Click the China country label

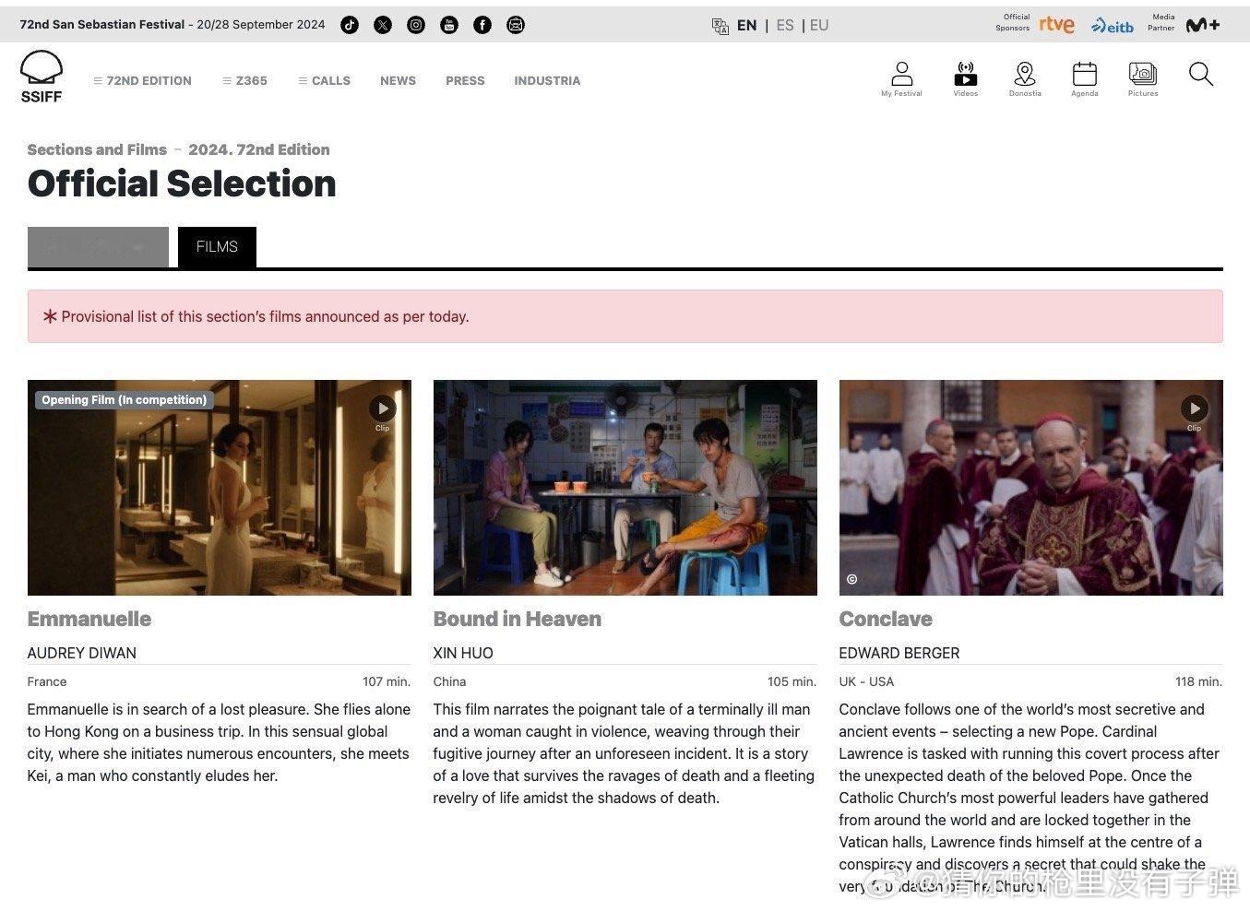pos(449,681)
